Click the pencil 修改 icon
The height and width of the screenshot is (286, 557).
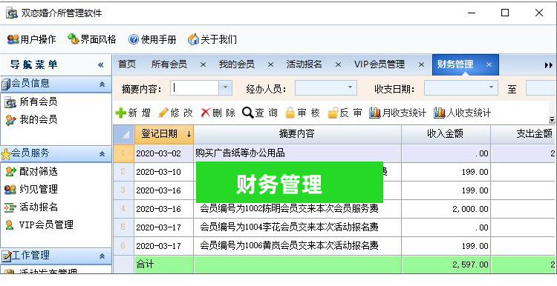click(163, 113)
